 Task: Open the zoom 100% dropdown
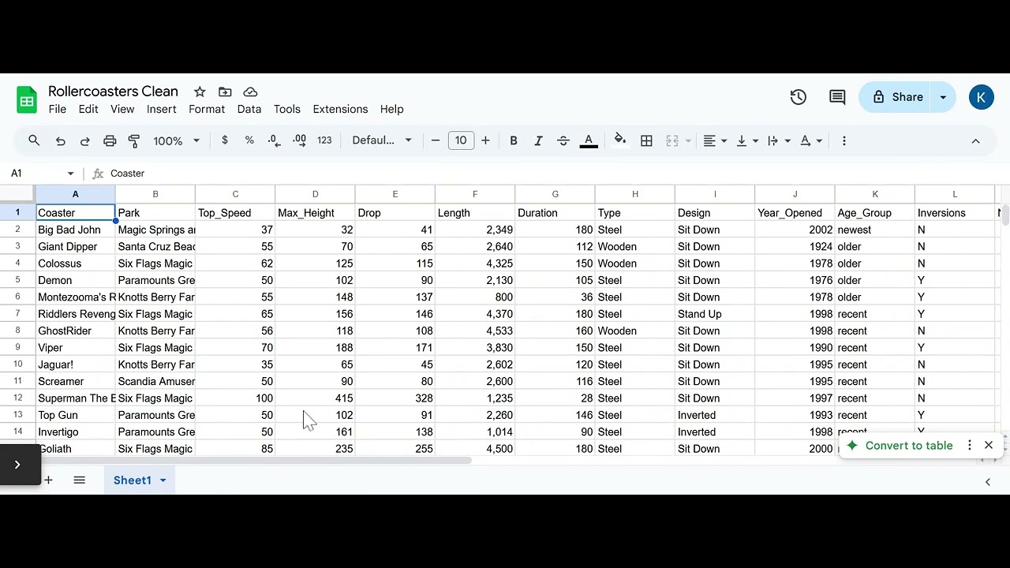[177, 140]
